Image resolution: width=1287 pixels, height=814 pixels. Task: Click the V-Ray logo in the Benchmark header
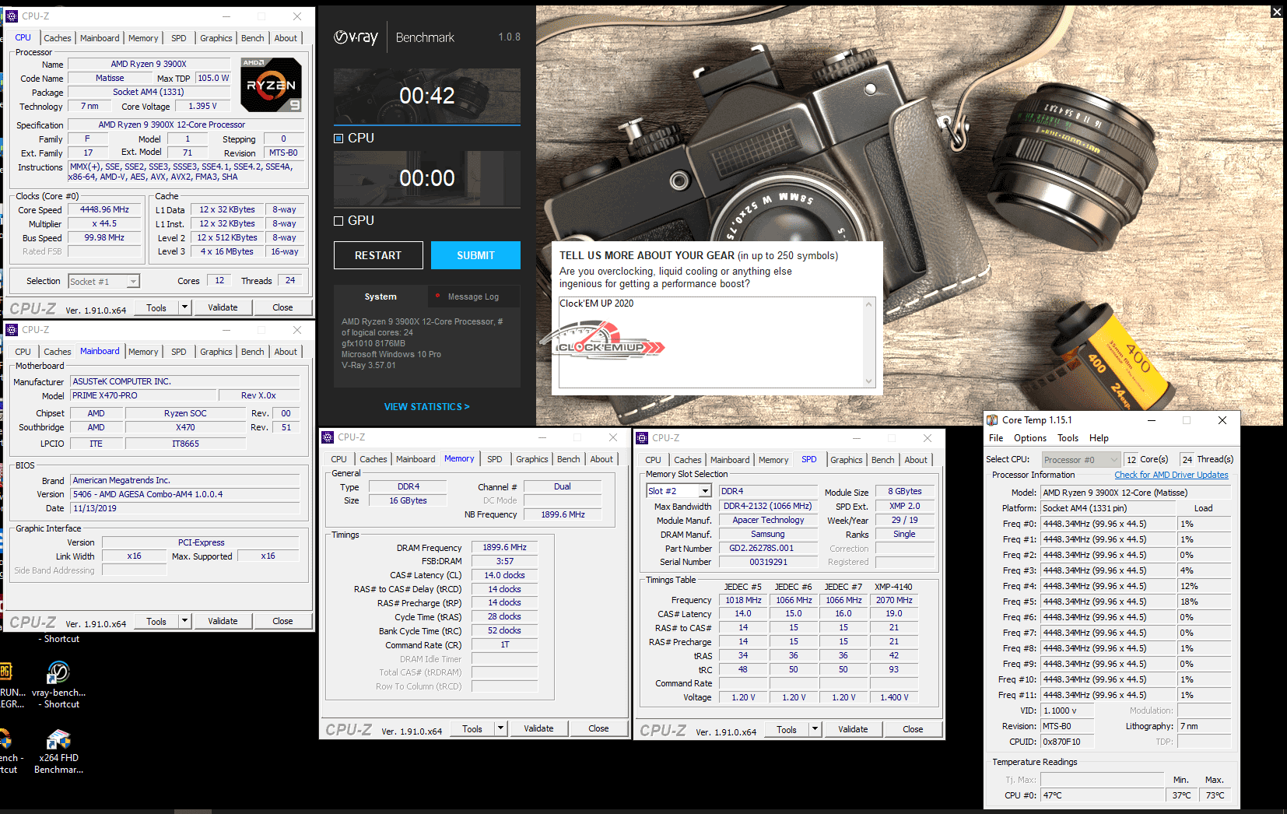356,37
